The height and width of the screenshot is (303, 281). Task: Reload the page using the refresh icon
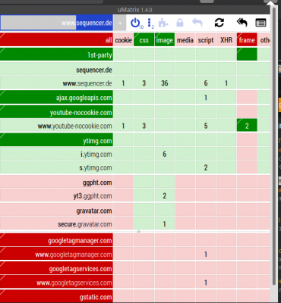pyautogui.click(x=219, y=23)
